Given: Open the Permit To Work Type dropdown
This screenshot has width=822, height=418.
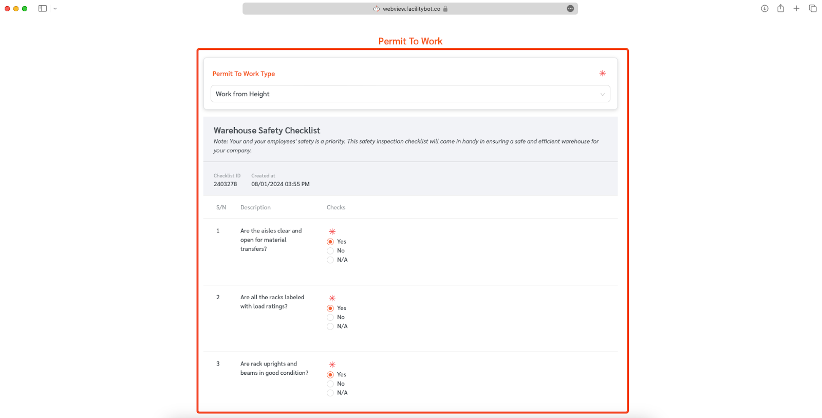Looking at the screenshot, I should click(410, 94).
